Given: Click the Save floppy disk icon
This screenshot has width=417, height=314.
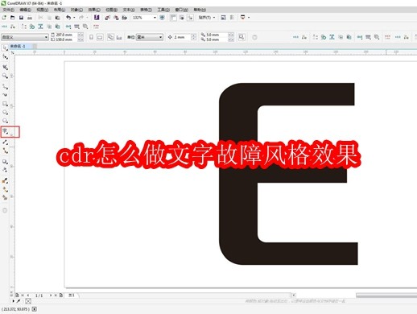Looking at the screenshot, I should click(21, 18).
